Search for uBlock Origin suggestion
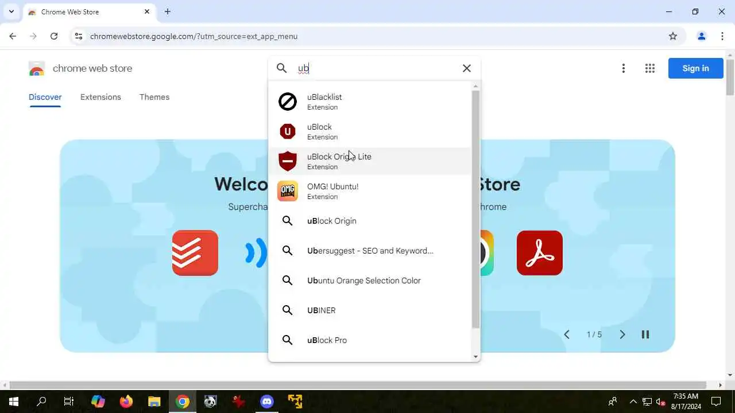This screenshot has width=735, height=413. pos(370,221)
